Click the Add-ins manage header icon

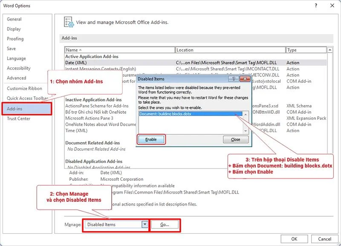69,22
